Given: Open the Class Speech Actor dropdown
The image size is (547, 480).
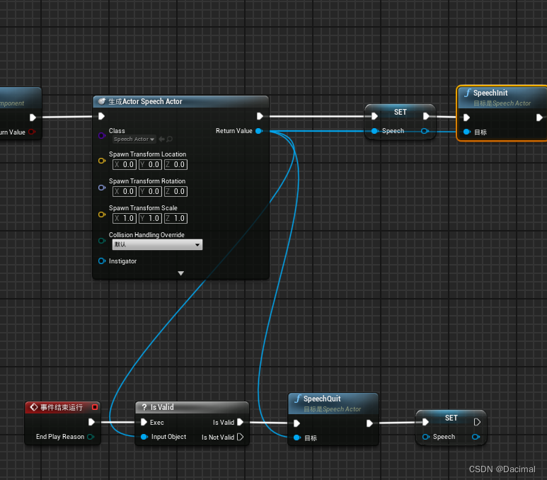Looking at the screenshot, I should (x=134, y=139).
